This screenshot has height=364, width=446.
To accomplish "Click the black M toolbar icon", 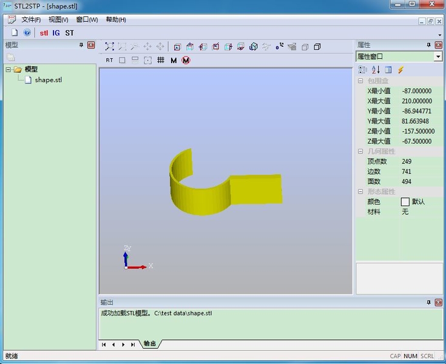I will pos(174,60).
